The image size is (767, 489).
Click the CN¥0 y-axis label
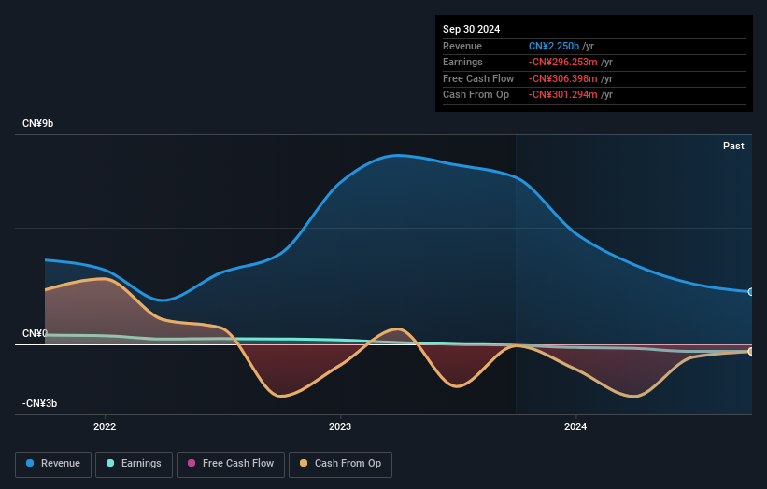[35, 334]
